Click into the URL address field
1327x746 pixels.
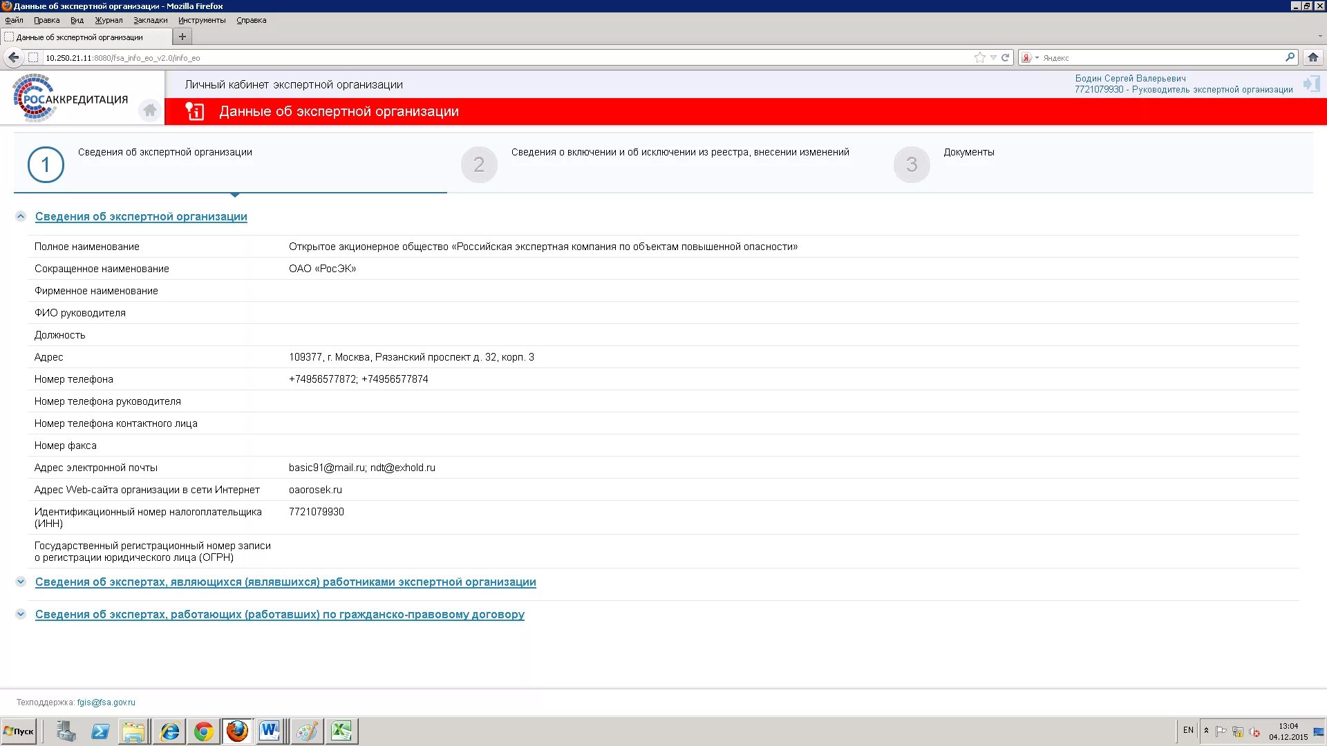[508, 58]
